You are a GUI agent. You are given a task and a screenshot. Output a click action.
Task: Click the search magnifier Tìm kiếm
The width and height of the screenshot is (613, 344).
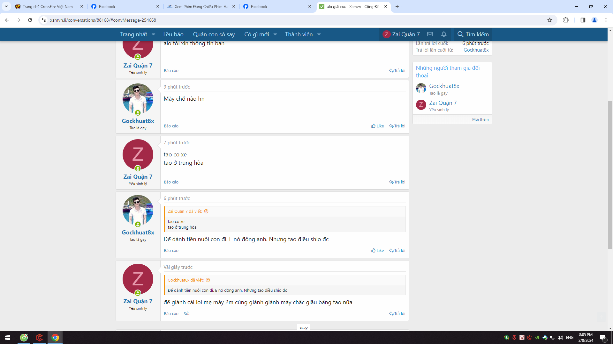coord(473,34)
